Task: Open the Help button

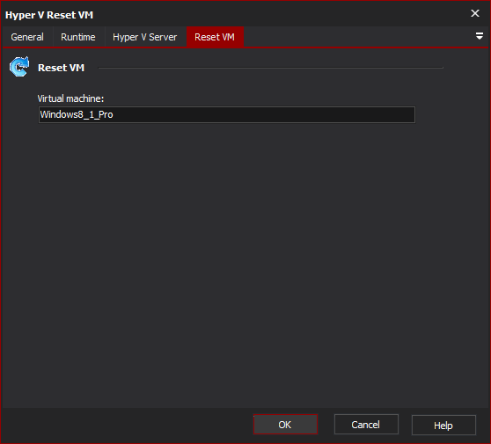Action: [443, 425]
